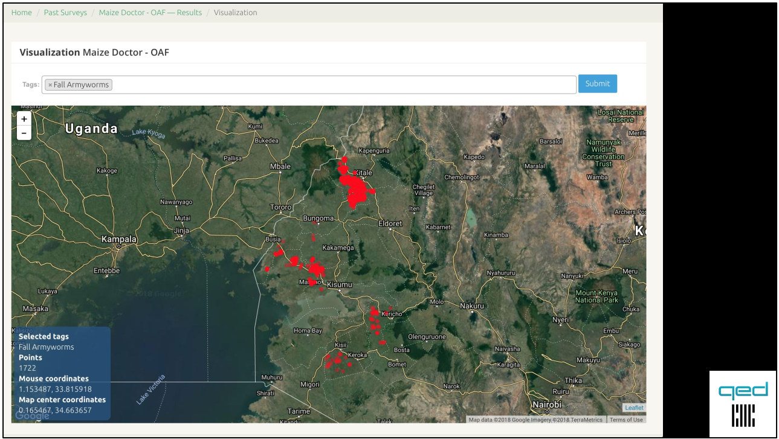The width and height of the screenshot is (779, 439).
Task: Click the red marker cluster near Kitale
Action: [x=357, y=188]
